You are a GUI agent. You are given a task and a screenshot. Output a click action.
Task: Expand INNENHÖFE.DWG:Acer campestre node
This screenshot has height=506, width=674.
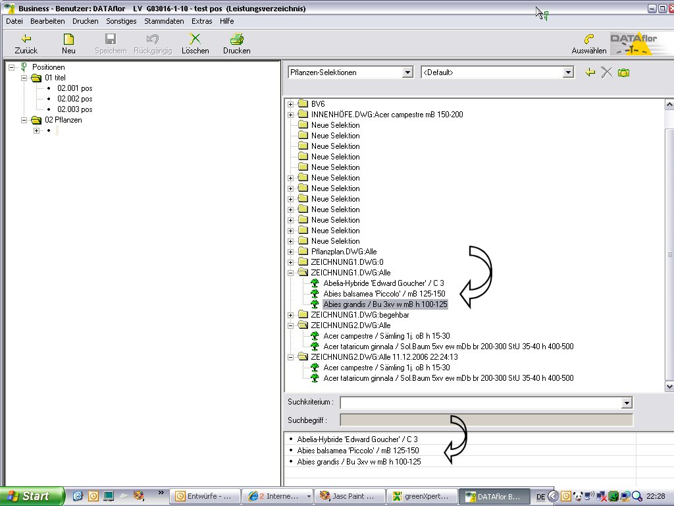[290, 115]
